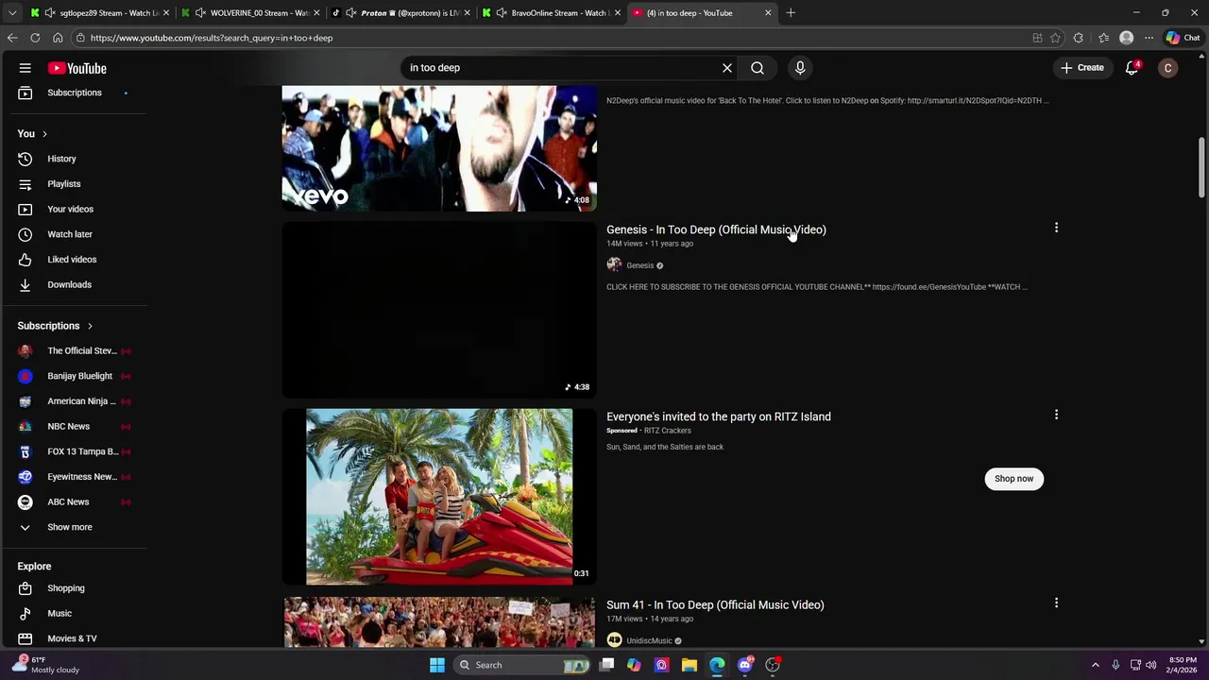Click the Create button
This screenshot has width=1209, height=680.
click(x=1081, y=68)
